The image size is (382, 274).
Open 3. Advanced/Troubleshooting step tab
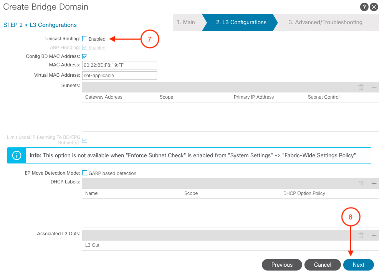point(325,22)
